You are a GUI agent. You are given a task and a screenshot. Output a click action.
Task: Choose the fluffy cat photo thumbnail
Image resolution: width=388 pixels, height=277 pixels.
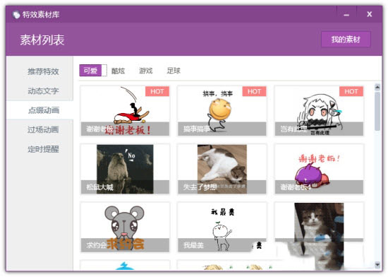click(x=319, y=228)
